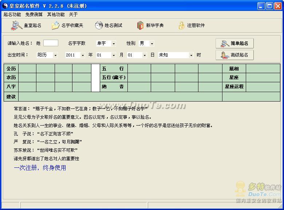
Task: Click the 公历 row header
Action: (x=11, y=69)
